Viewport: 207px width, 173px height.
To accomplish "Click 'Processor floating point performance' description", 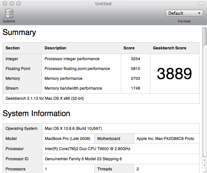I will (77, 69).
